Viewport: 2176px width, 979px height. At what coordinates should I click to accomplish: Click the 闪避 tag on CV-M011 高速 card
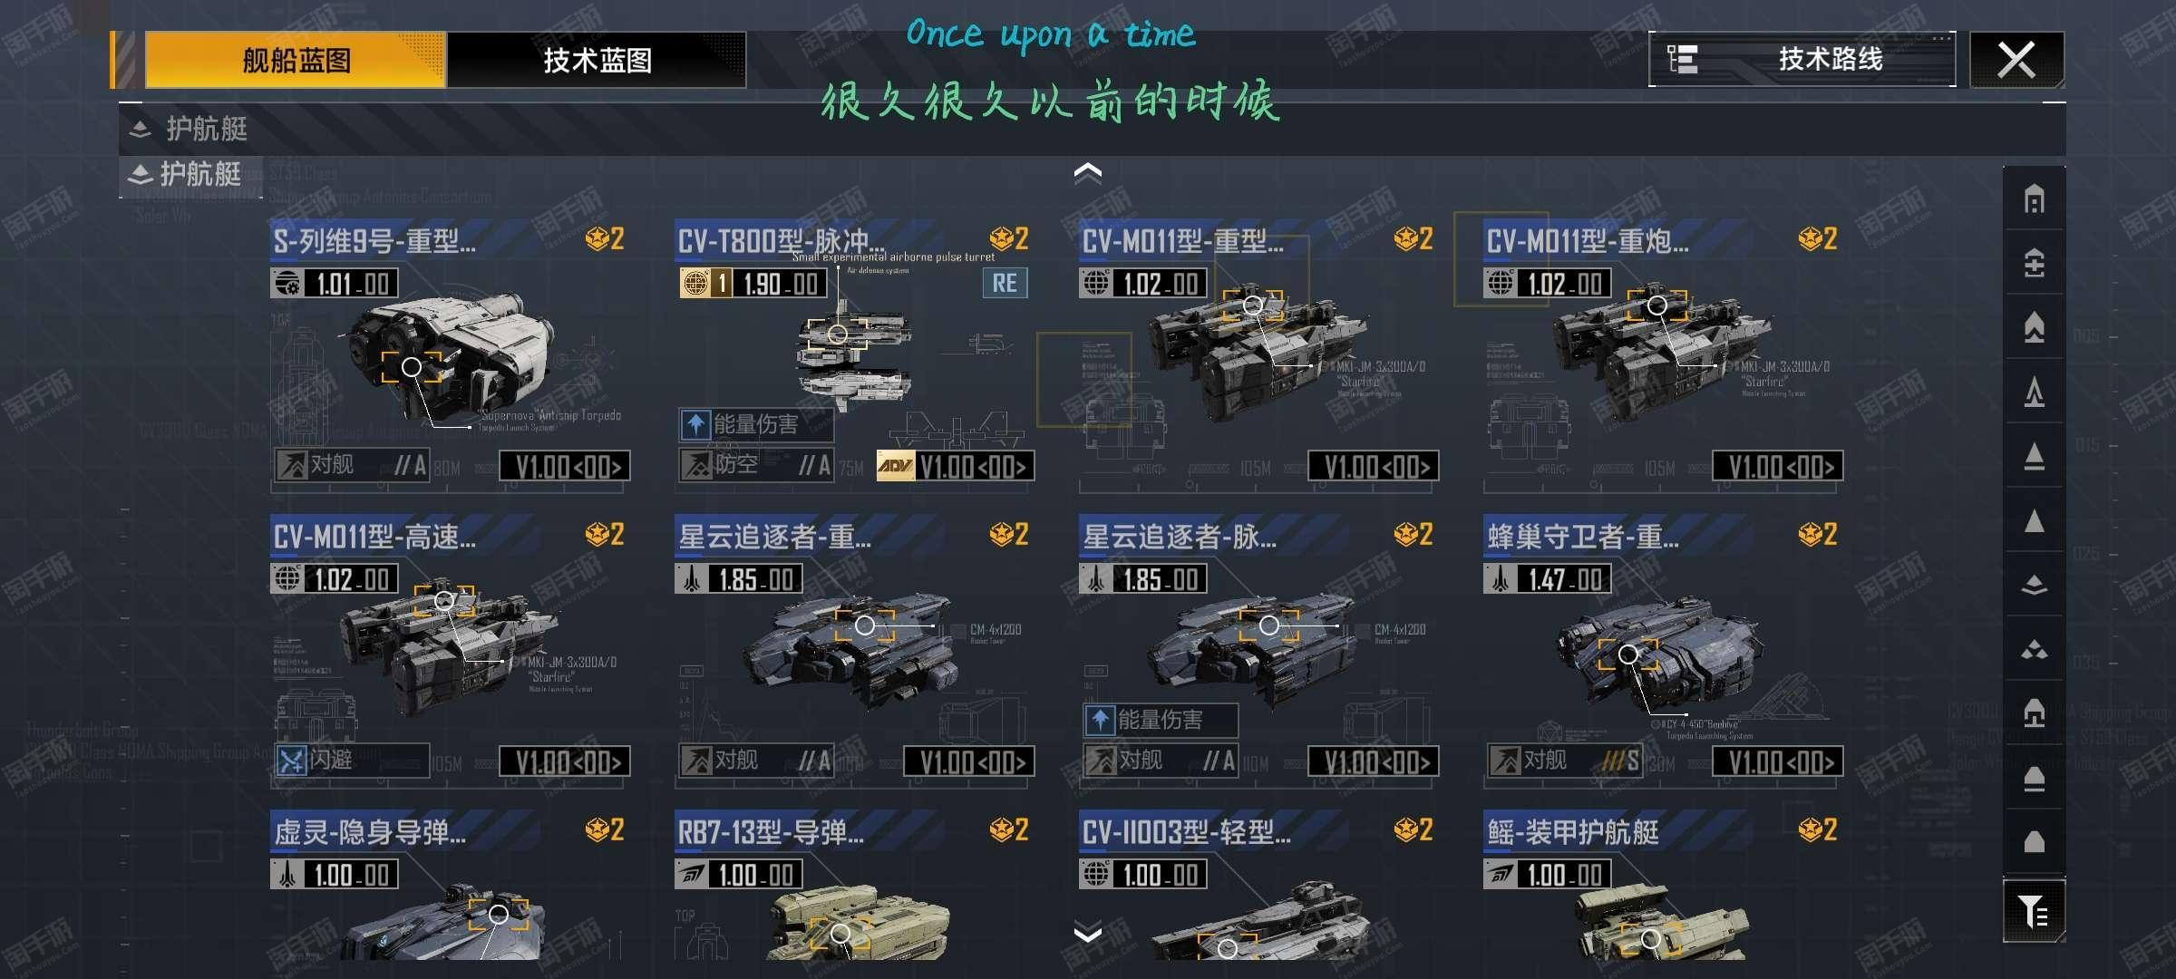tap(352, 760)
